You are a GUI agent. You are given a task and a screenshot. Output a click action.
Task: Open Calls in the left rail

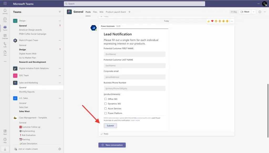pyautogui.click(x=5, y=45)
